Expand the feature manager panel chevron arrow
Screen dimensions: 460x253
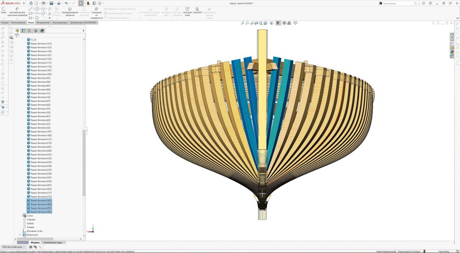(83, 31)
